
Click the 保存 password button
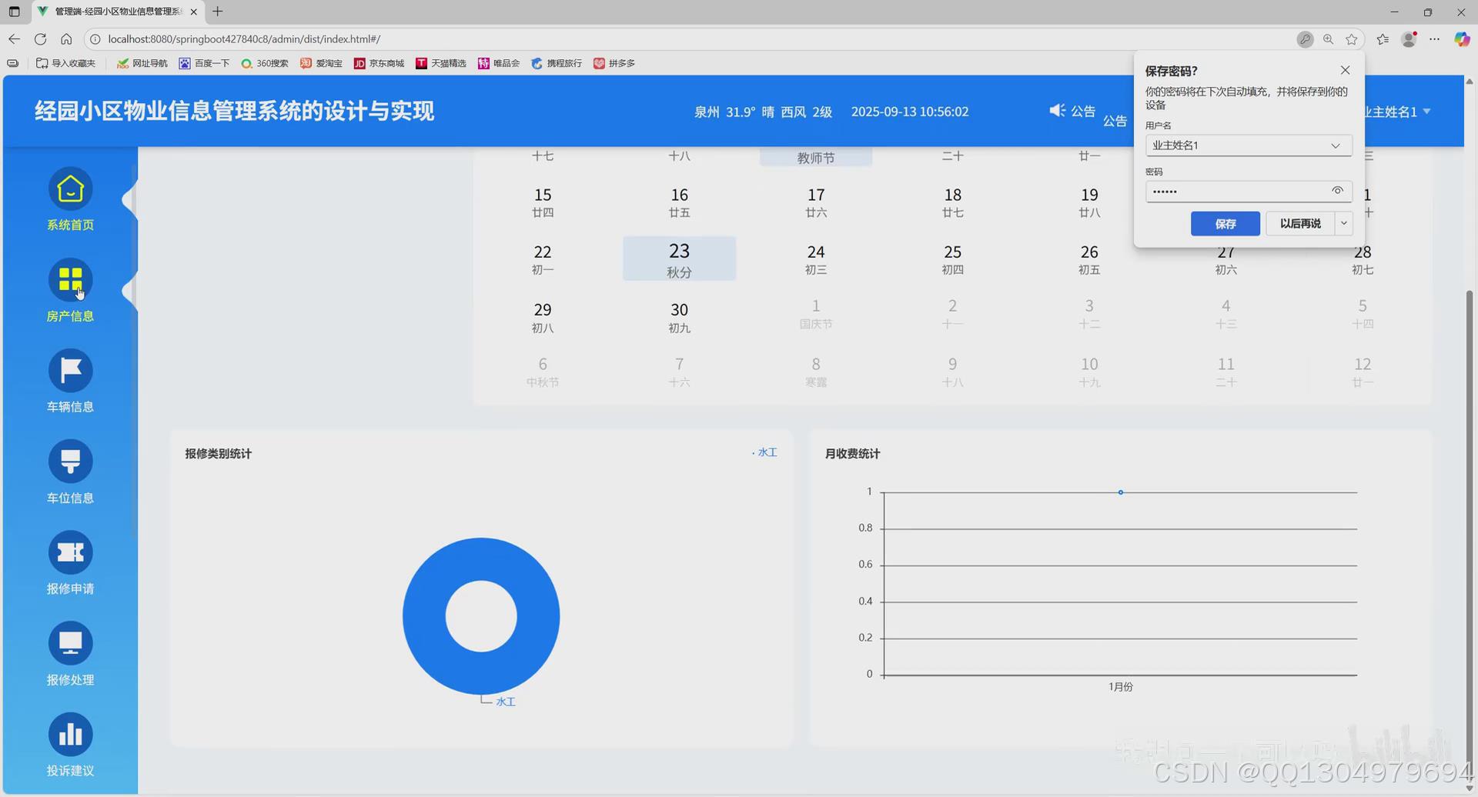point(1226,223)
